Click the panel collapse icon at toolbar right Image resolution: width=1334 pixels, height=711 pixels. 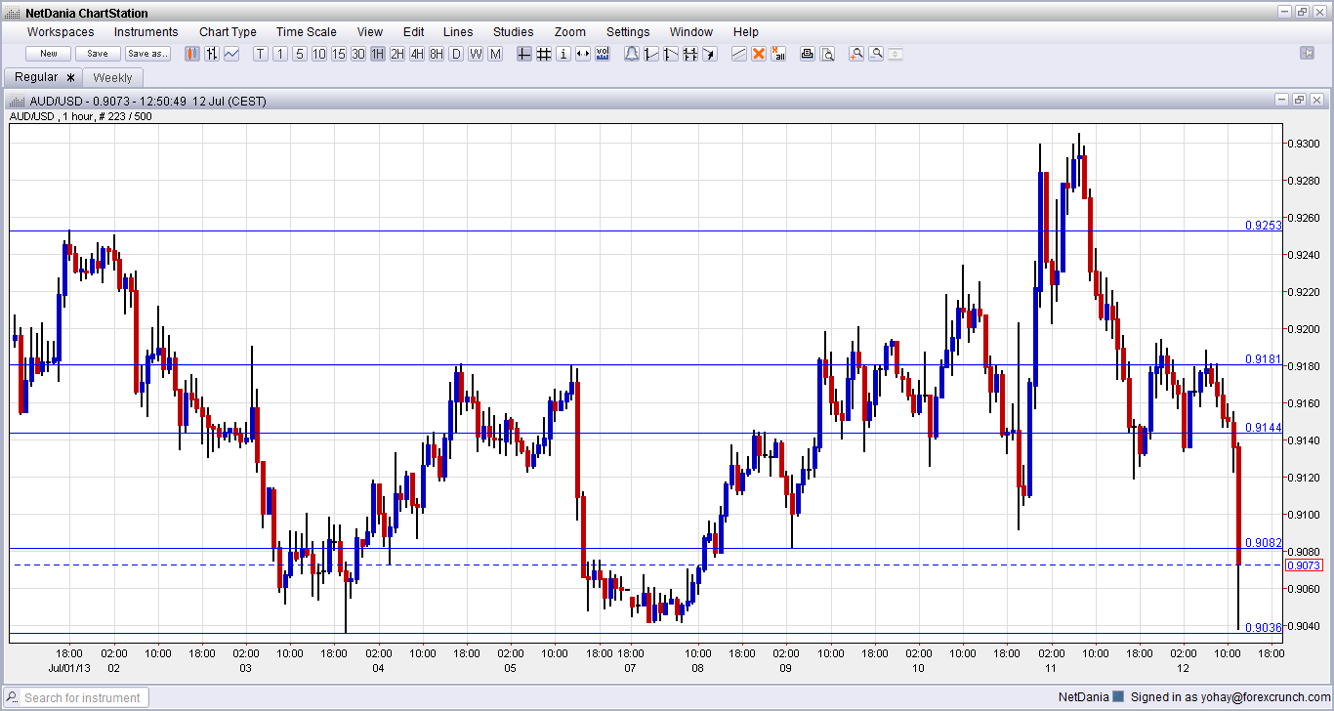click(x=1307, y=53)
